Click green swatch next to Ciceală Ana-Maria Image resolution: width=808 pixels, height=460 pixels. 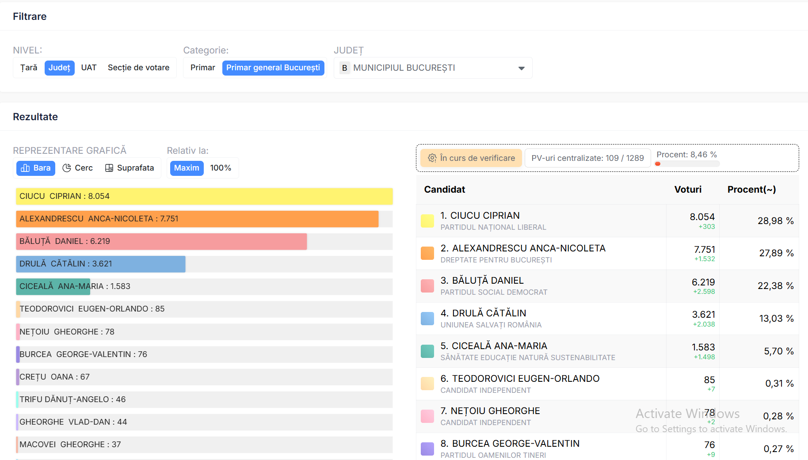click(x=427, y=351)
